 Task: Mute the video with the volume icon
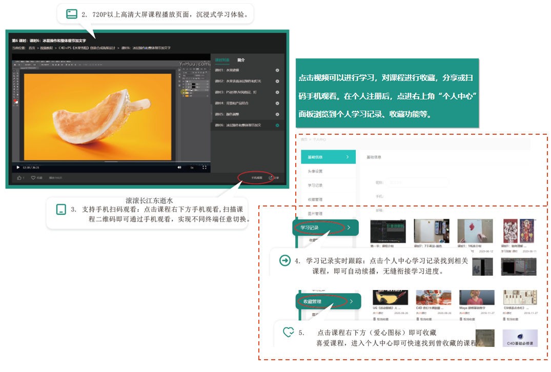(x=179, y=167)
